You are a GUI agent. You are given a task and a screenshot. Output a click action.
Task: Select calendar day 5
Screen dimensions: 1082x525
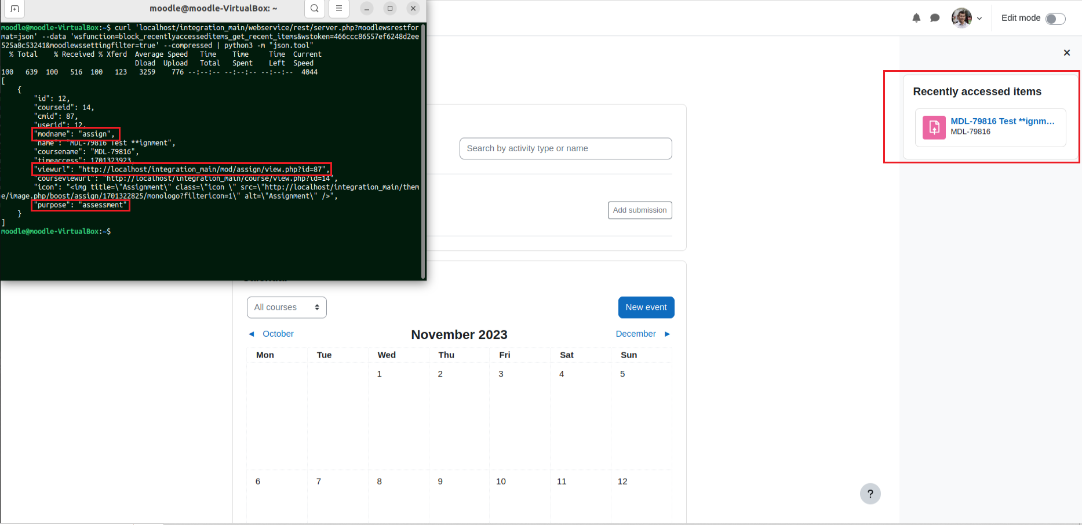tap(622, 374)
